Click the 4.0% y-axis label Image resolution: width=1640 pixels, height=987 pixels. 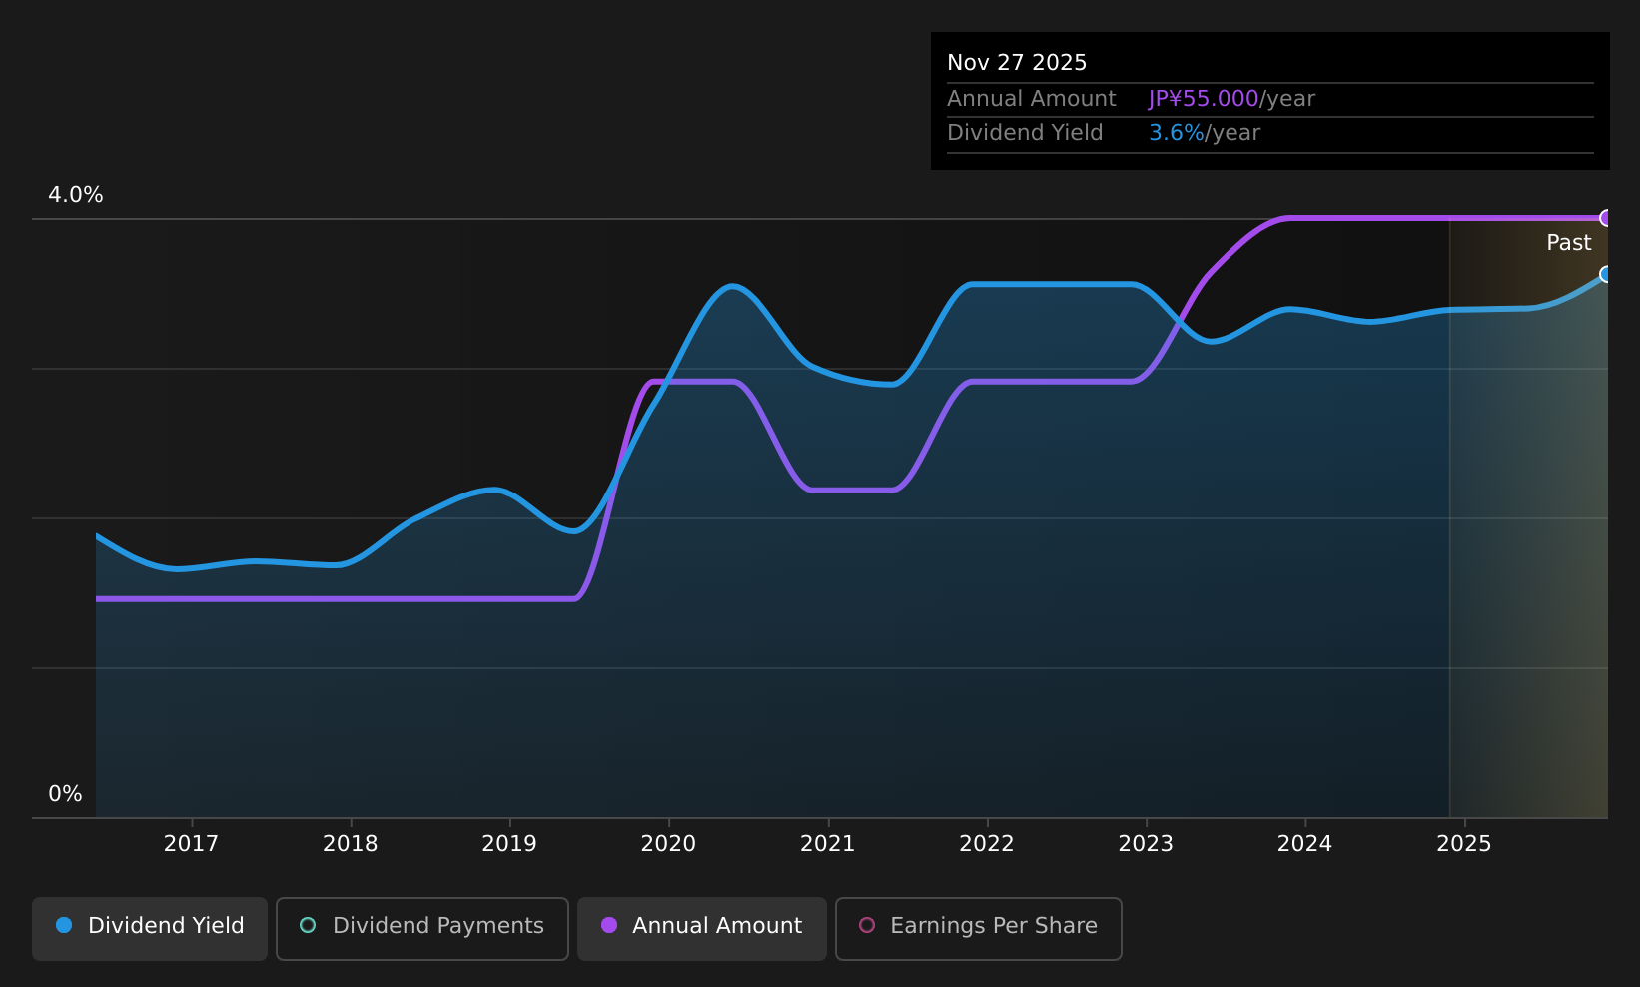pyautogui.click(x=76, y=195)
